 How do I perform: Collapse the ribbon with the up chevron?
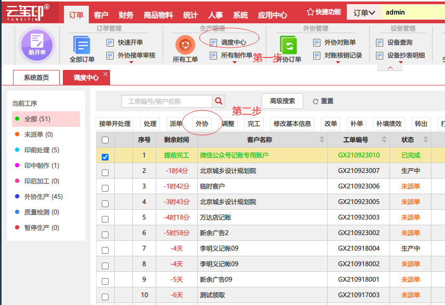coord(390,68)
